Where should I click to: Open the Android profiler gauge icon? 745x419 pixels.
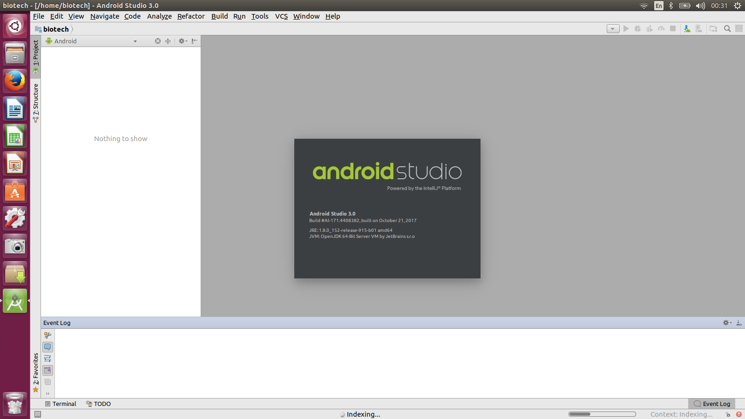pyautogui.click(x=661, y=29)
